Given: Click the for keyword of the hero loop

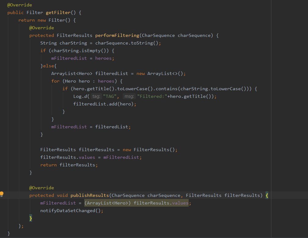Looking at the screenshot, I should point(55,81).
